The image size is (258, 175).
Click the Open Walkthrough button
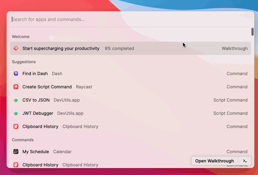pyautogui.click(x=215, y=161)
